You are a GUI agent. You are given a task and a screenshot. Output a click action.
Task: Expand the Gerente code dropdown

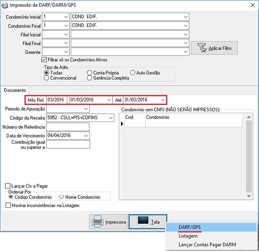[66, 52]
